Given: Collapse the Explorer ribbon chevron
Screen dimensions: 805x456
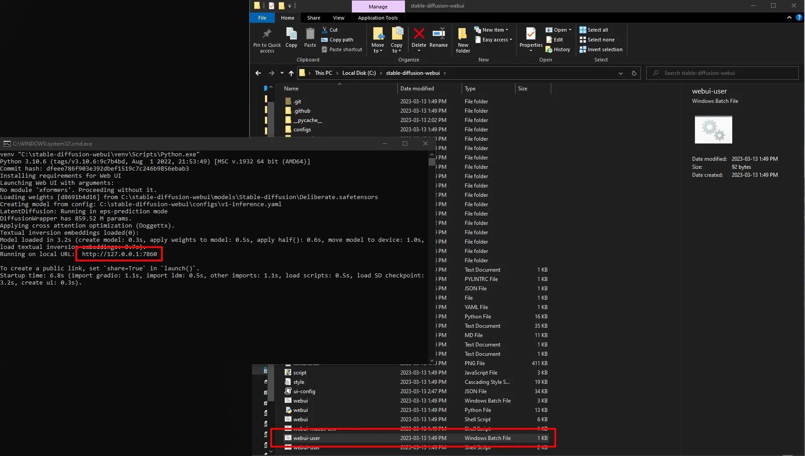Looking at the screenshot, I should coord(789,18).
